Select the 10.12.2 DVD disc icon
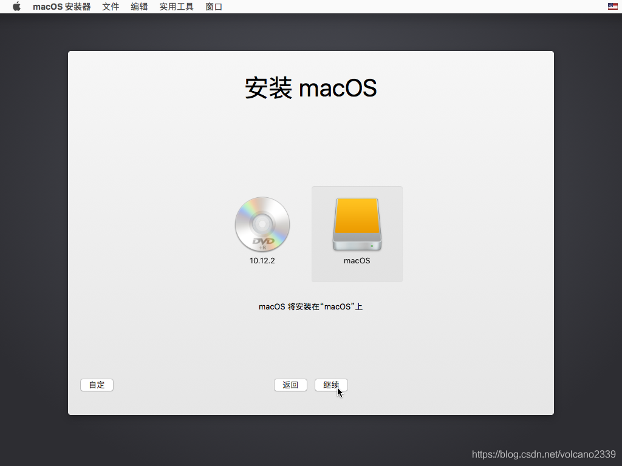The width and height of the screenshot is (622, 466). click(262, 225)
